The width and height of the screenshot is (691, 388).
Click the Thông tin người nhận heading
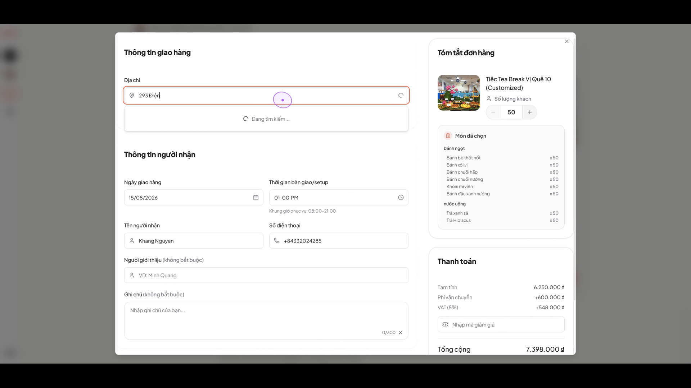pos(160,154)
